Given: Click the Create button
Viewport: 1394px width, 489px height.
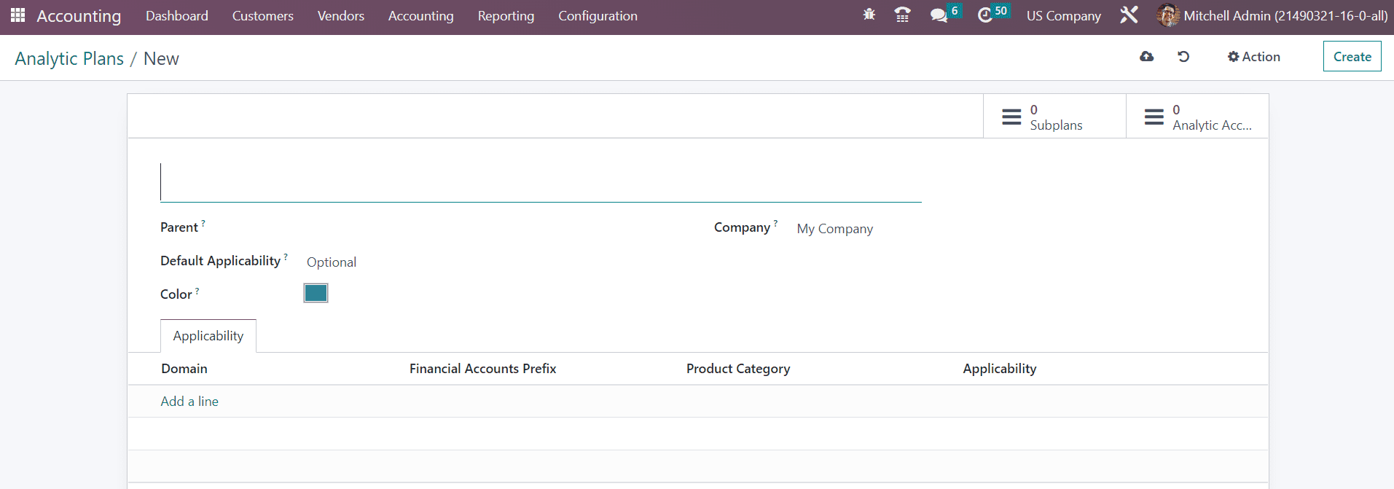Looking at the screenshot, I should point(1352,57).
